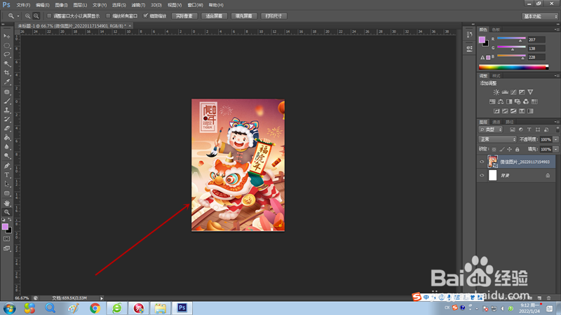
Task: Add Curves adjustment icon
Action: click(513, 92)
